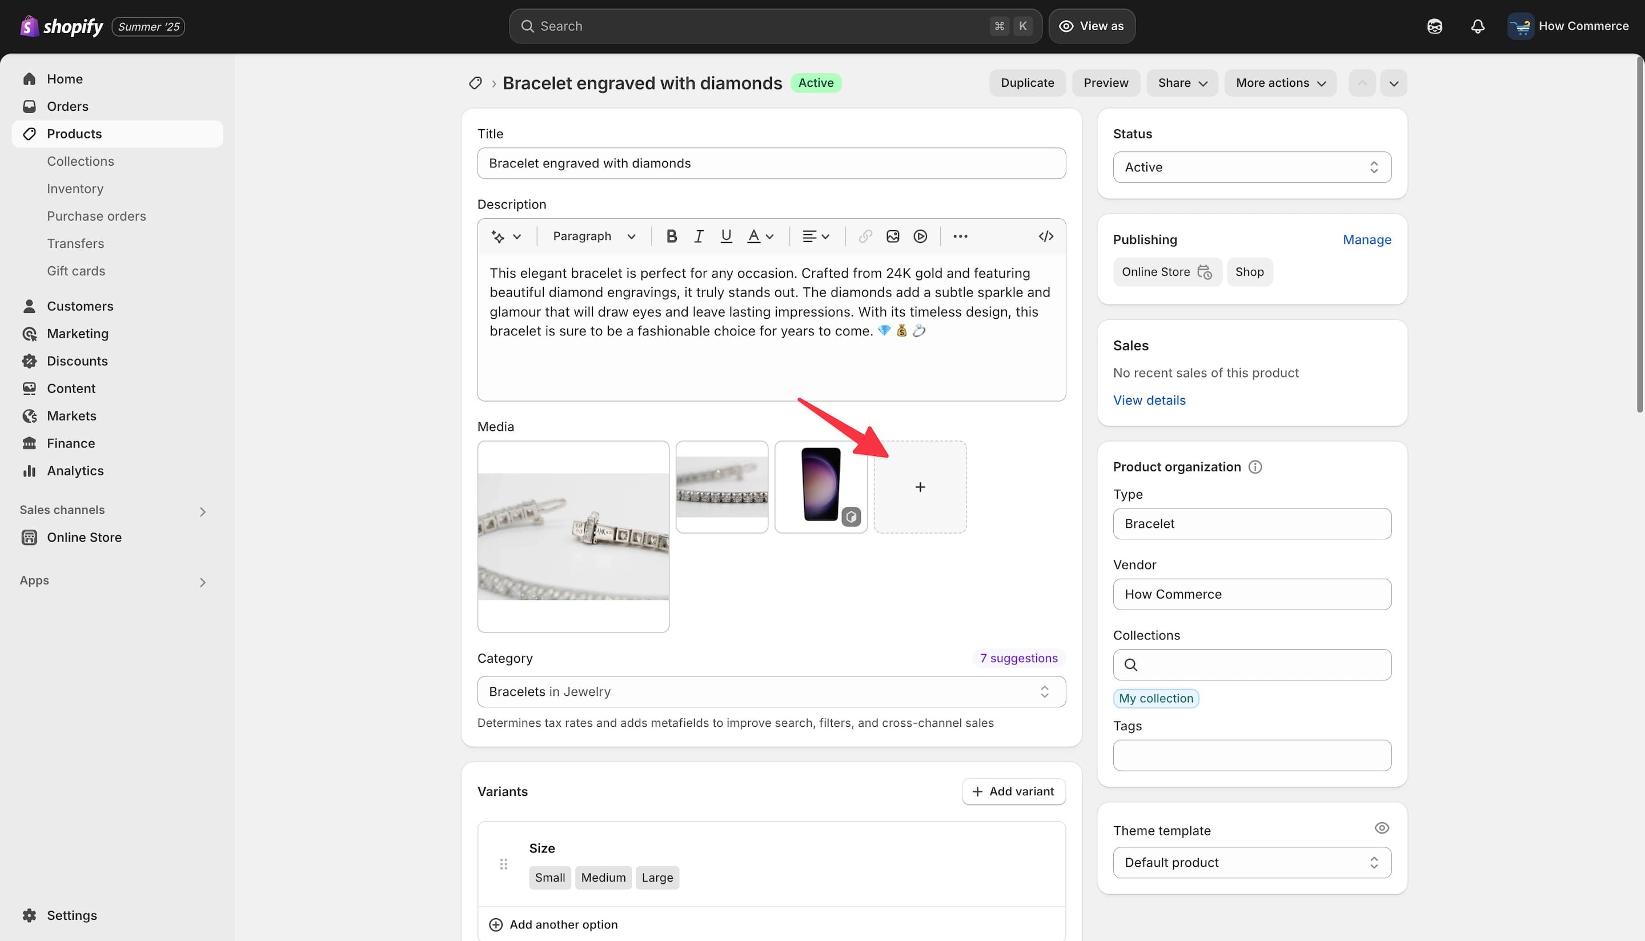Image resolution: width=1645 pixels, height=941 pixels.
Task: Select the large bracelet media thumbnail
Action: [x=573, y=536]
